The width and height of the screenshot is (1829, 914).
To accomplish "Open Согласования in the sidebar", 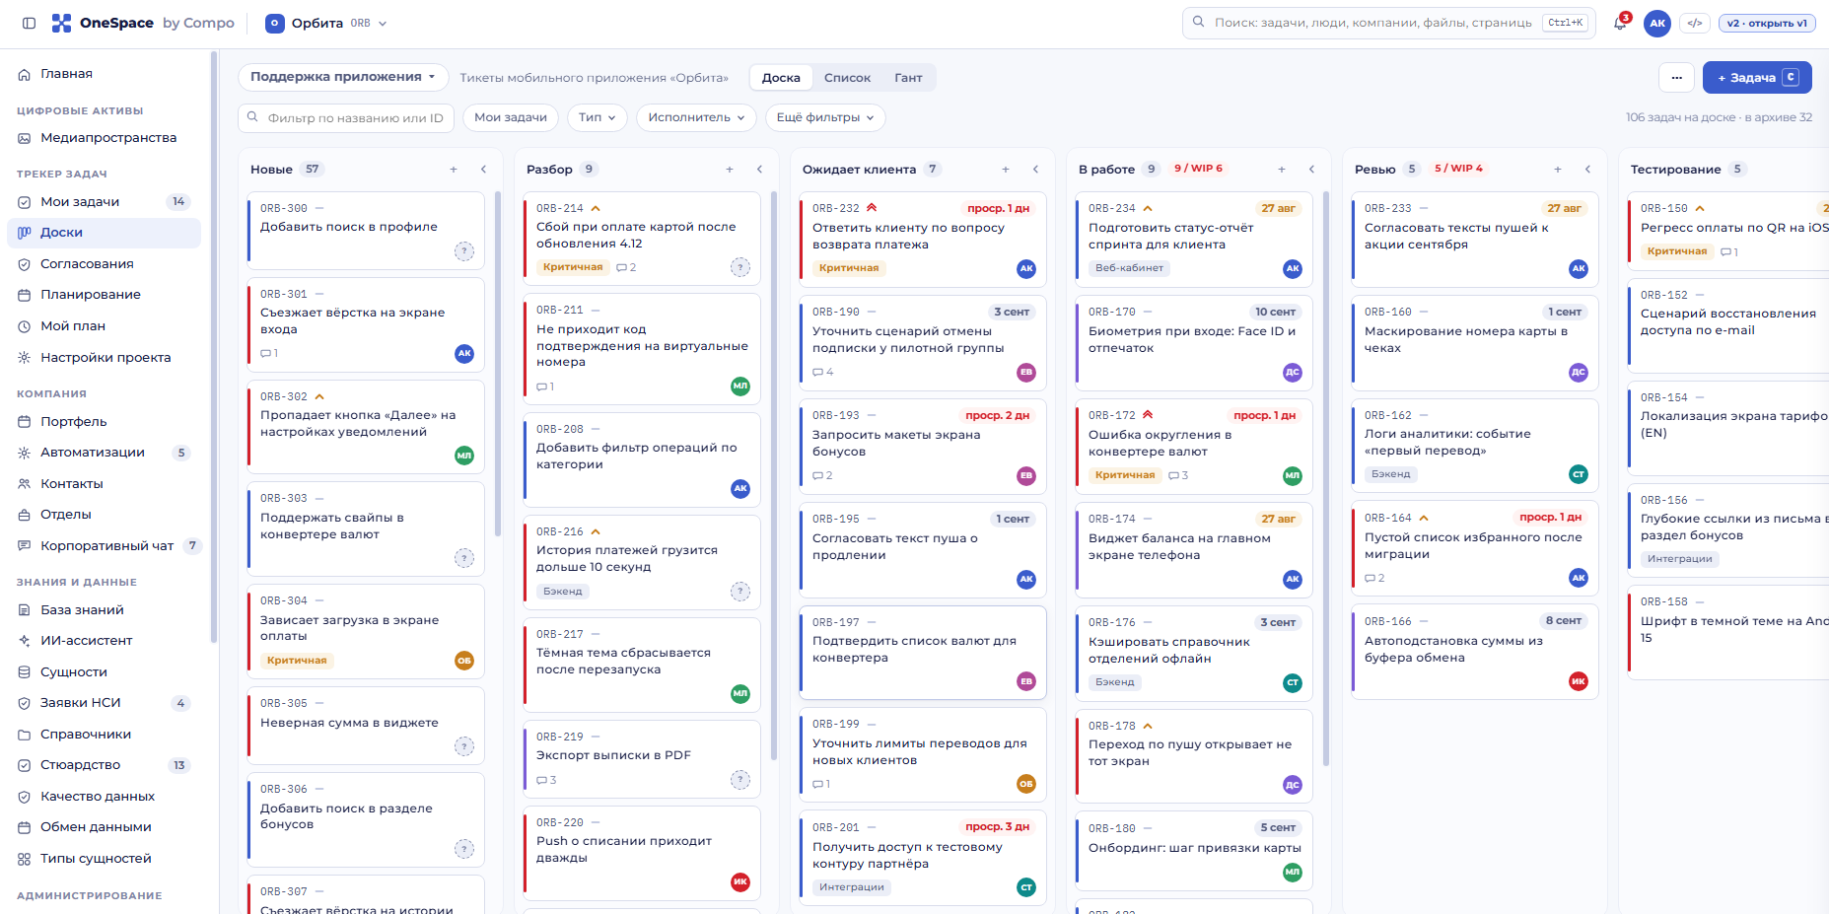I will (105, 264).
